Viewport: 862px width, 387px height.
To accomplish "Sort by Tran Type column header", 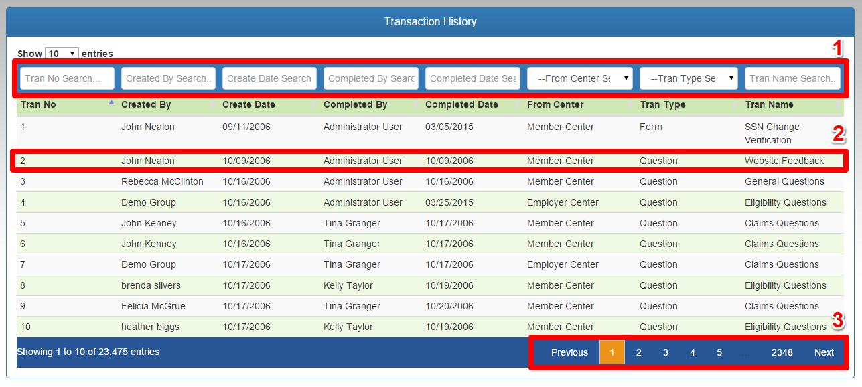I will coord(662,105).
